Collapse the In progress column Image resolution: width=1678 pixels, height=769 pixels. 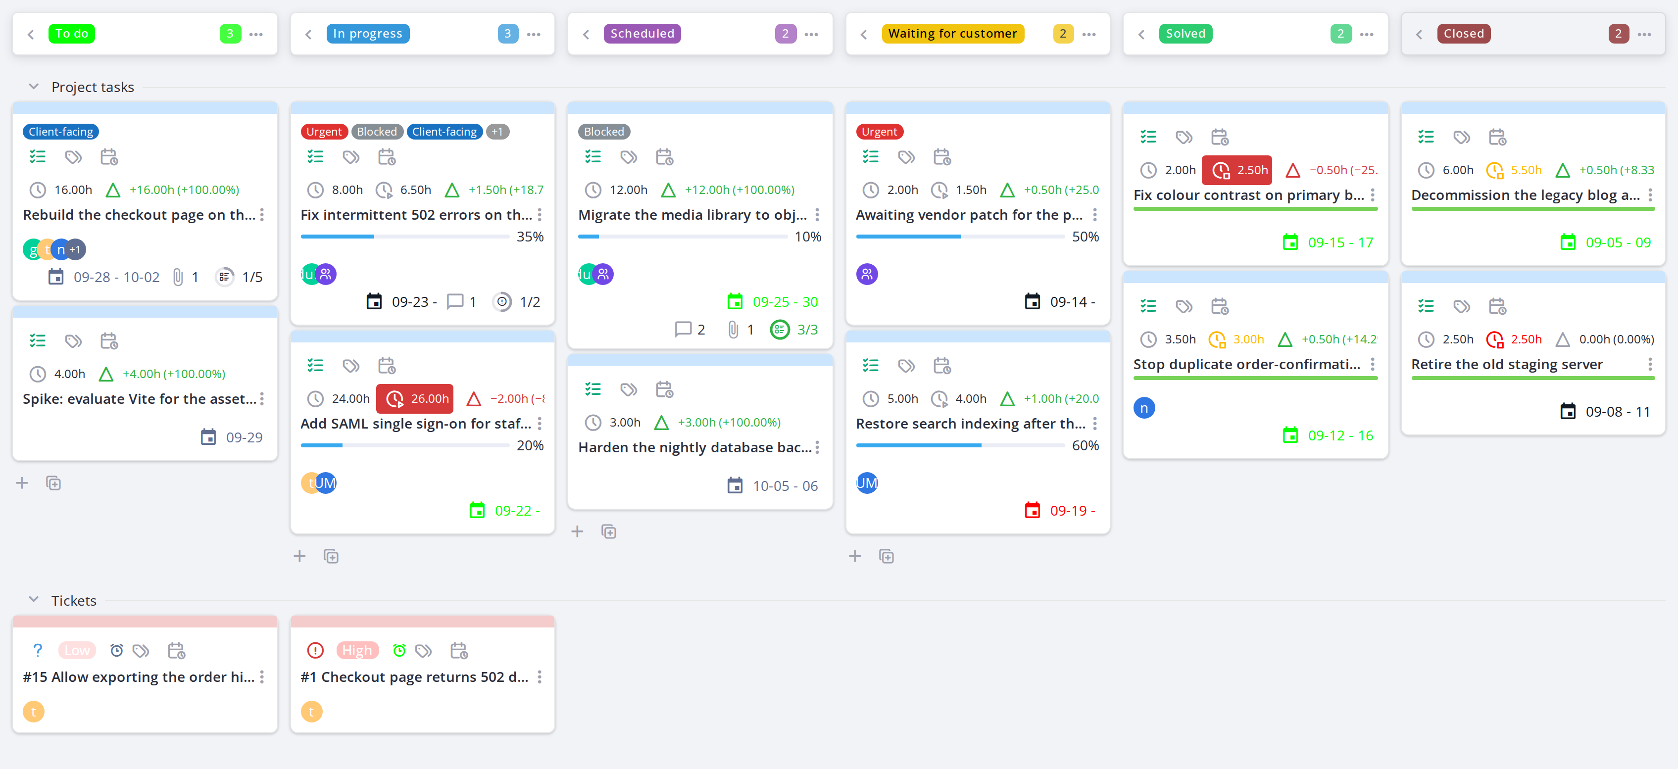coord(308,34)
